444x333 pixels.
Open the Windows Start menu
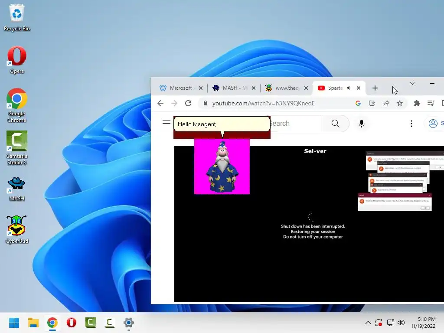point(14,323)
